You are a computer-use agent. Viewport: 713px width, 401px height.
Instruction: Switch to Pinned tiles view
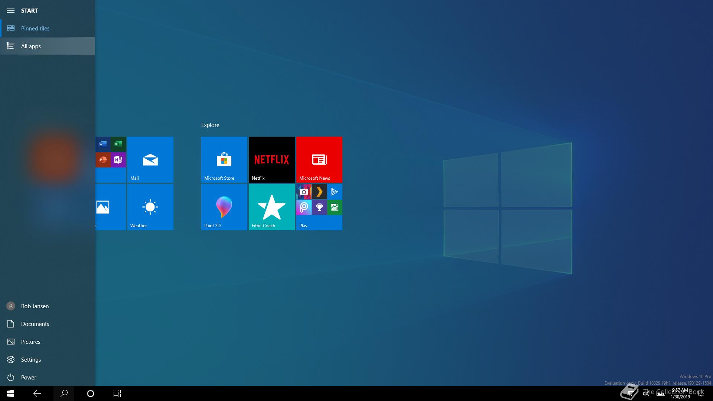pyautogui.click(x=48, y=28)
